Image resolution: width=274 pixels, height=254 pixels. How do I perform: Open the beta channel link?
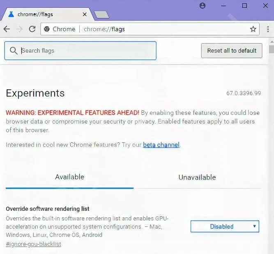point(161,145)
